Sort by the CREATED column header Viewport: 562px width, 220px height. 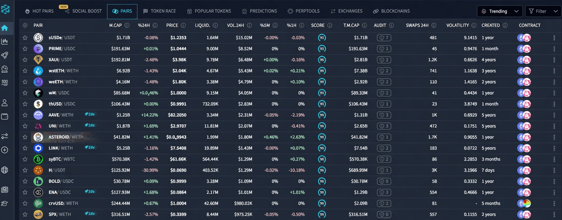(x=490, y=25)
